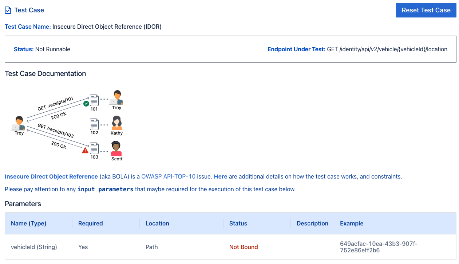Click the Here additional details link
Screen dimensions: 459x264
coord(221,177)
